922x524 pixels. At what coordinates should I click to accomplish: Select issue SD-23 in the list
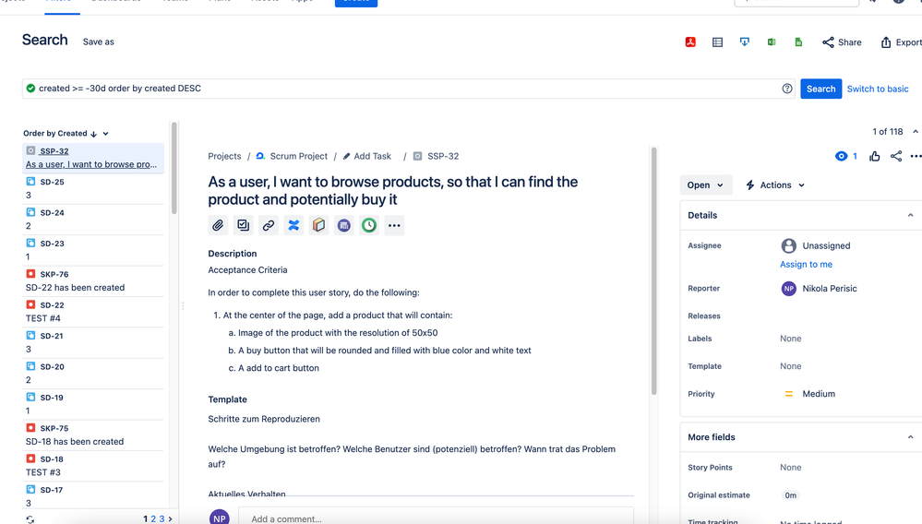point(93,250)
